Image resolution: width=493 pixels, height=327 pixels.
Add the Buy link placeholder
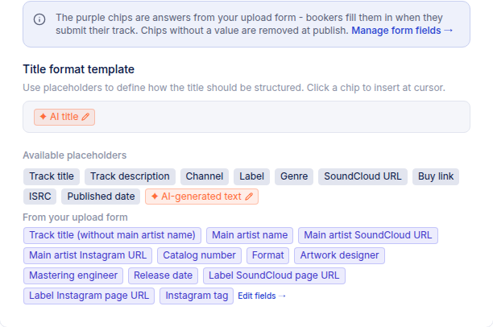tap(436, 176)
